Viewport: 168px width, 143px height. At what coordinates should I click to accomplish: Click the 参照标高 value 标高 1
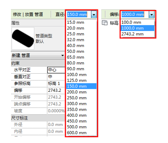pos(56,84)
